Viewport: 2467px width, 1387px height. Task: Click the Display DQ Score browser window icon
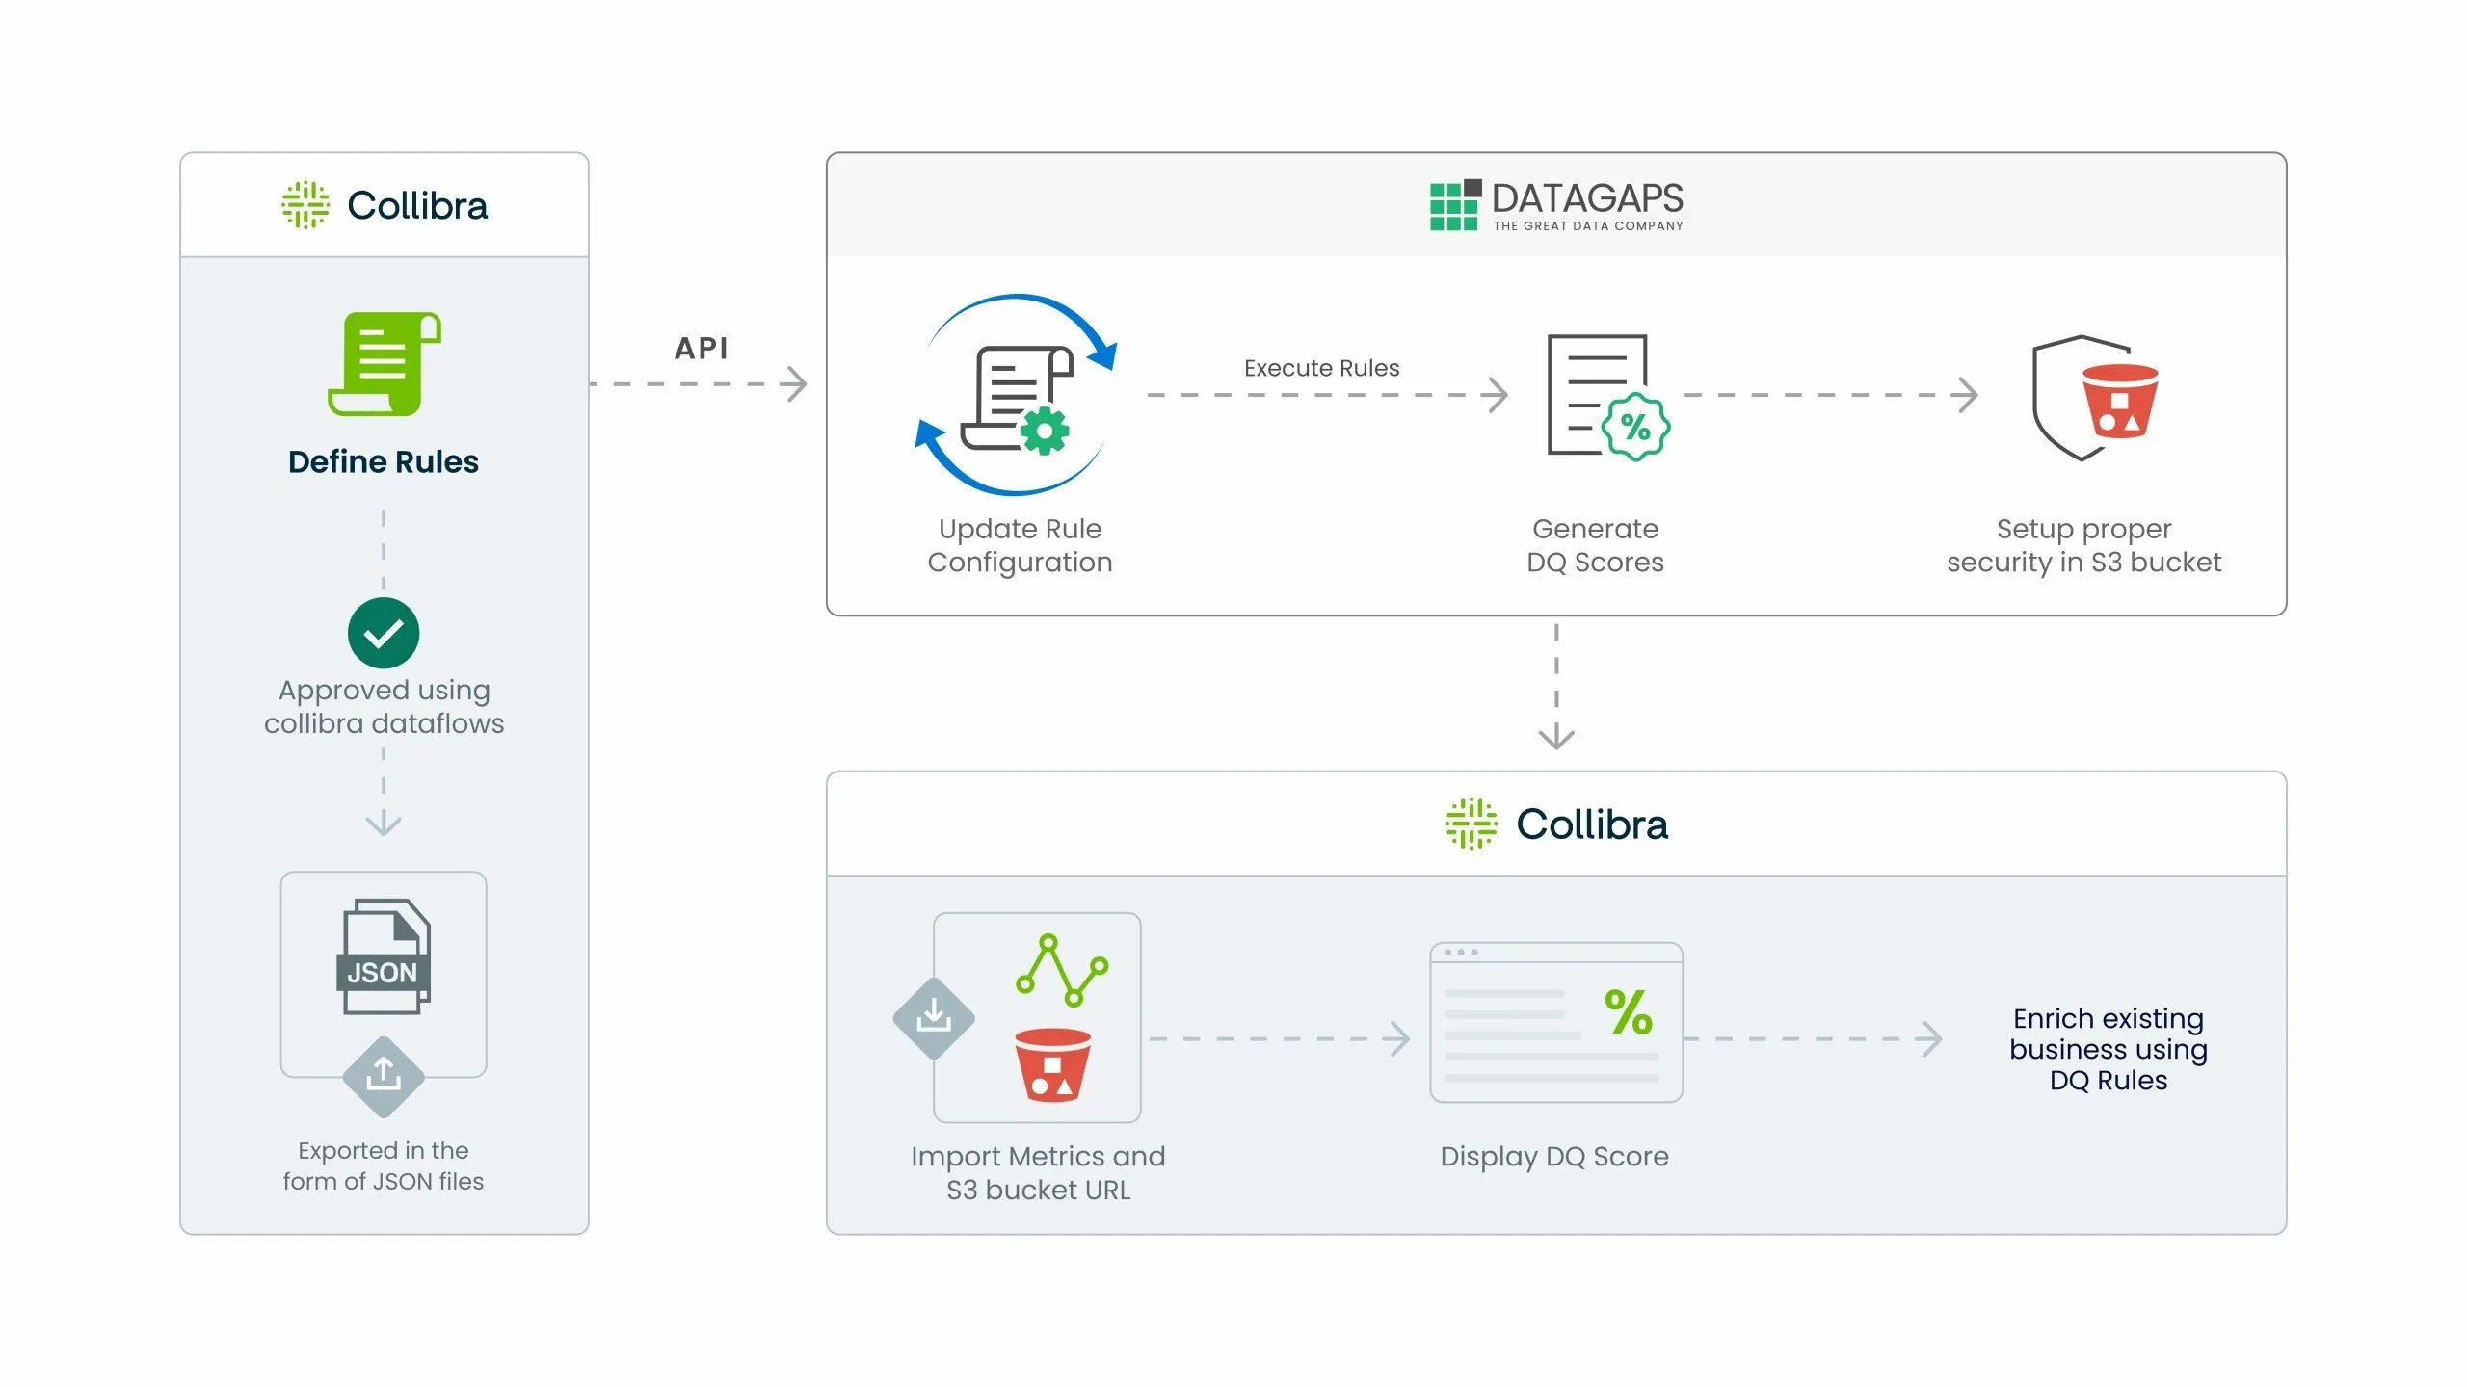point(1554,1021)
